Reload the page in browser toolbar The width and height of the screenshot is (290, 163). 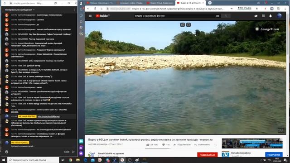pos(101,9)
